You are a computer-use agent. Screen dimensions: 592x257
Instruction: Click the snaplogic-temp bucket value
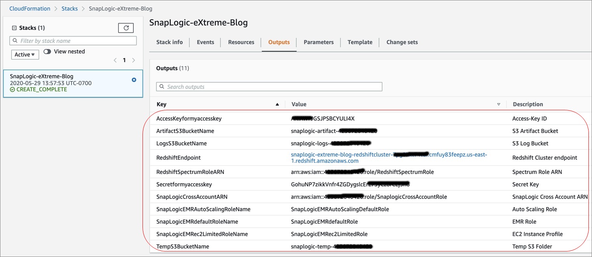point(332,247)
